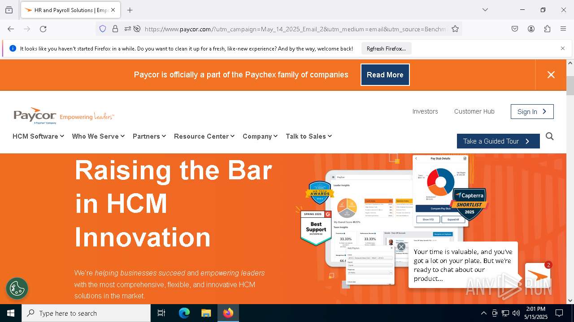574x322 pixels.
Task: Click the Read More button in banner
Action: coord(385,75)
